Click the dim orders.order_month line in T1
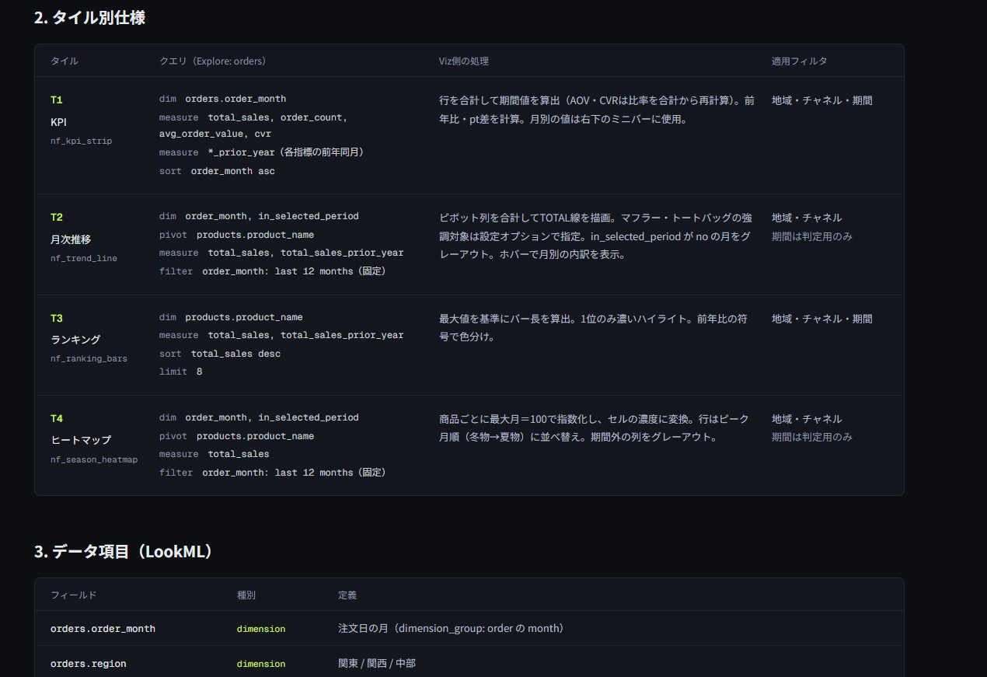The width and height of the screenshot is (987, 677). tap(222, 99)
